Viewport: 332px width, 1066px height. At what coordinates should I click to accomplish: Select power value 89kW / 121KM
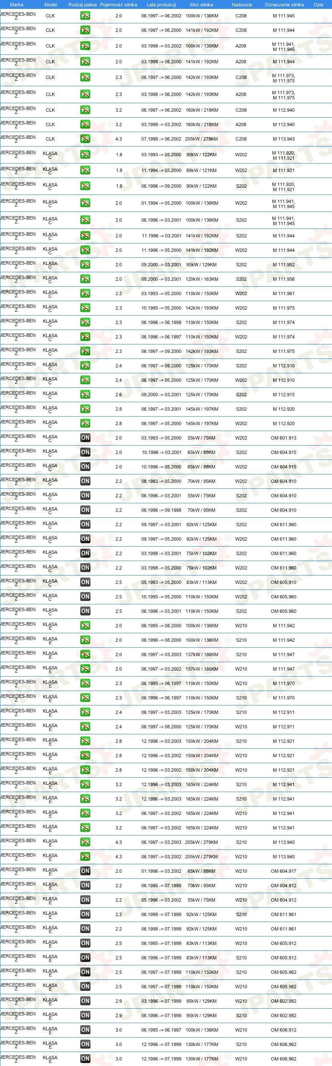tap(201, 170)
